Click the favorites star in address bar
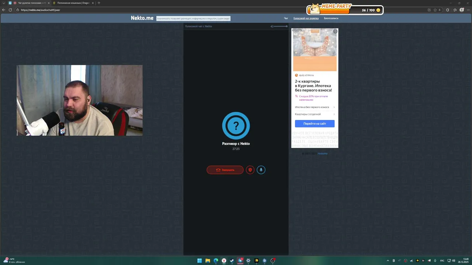 (435, 10)
